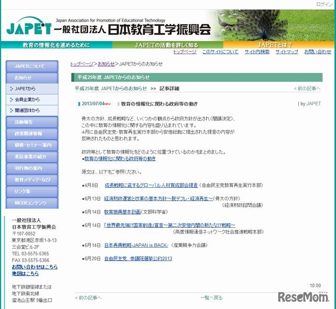
Task: Open the 委託事業の紹介 sidebar button
Action: click(32, 157)
